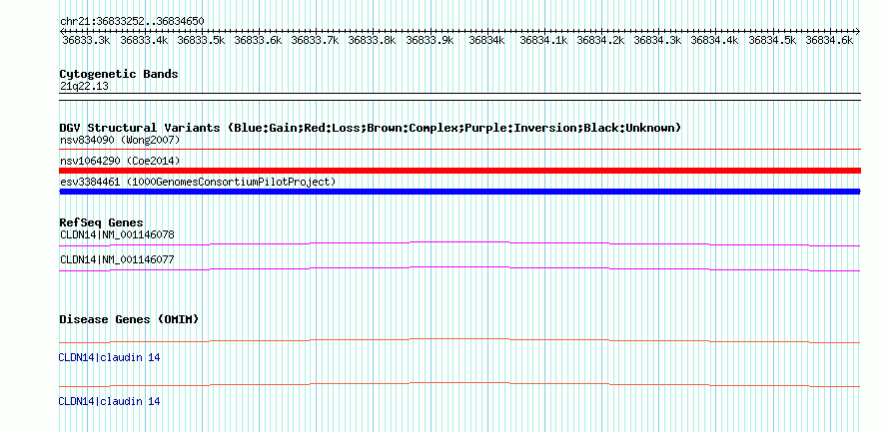Screen dimensions: 889x432
Task: Click the 36834.6k ruler tick label
Action: (x=829, y=40)
